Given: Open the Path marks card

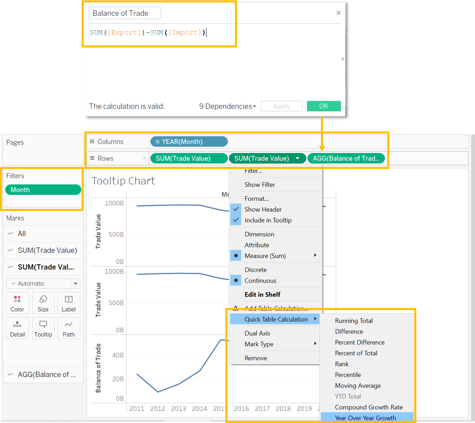Looking at the screenshot, I should 69,328.
